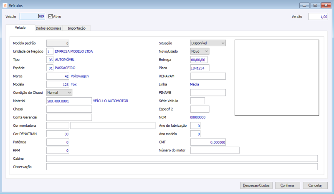Expand the Condição do Chassi dropdown

pos(59,93)
